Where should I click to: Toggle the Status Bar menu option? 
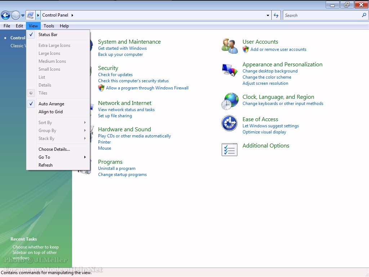pos(48,35)
